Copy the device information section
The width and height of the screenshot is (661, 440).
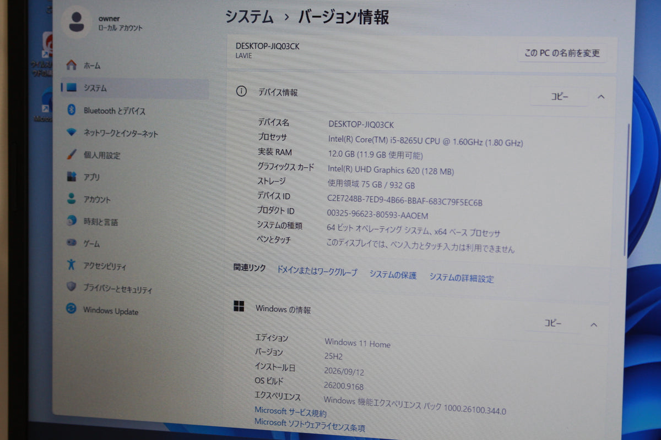[x=559, y=96]
